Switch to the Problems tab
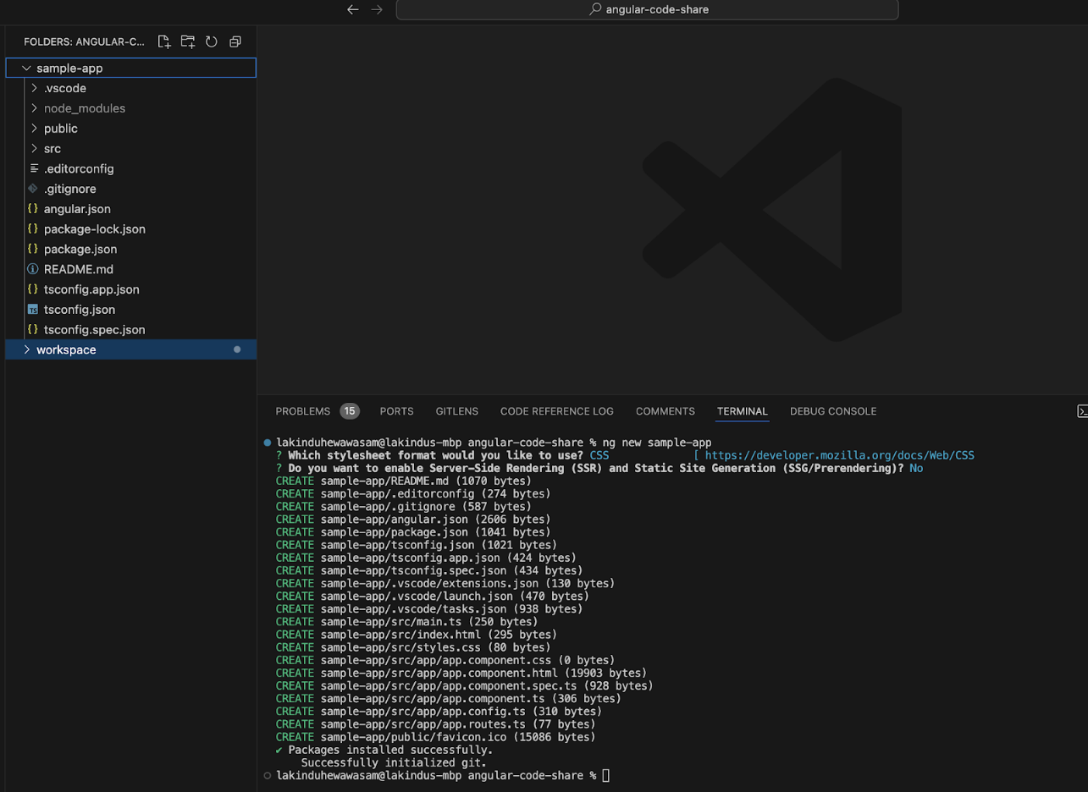This screenshot has height=792, width=1088. pos(303,411)
